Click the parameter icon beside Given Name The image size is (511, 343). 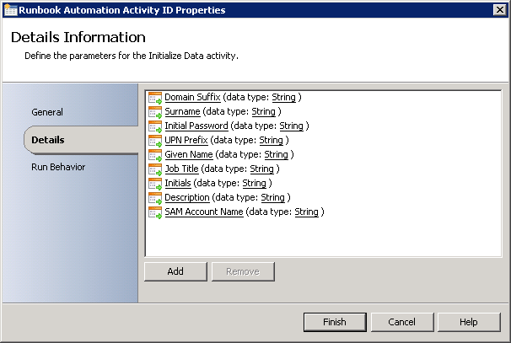154,155
